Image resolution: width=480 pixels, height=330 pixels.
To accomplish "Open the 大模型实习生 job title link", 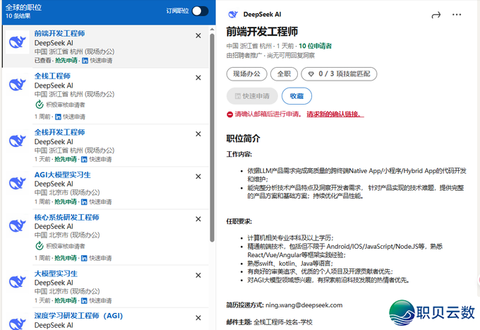I will pyautogui.click(x=56, y=273).
